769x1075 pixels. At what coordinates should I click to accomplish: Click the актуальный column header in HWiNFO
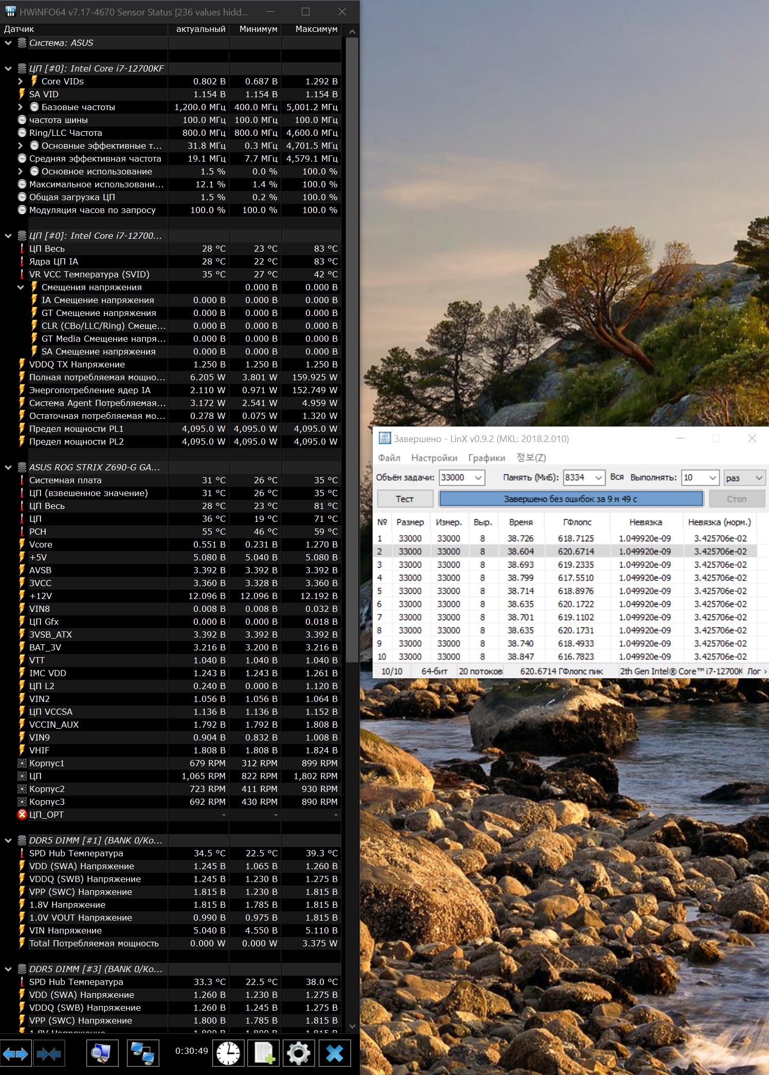(198, 29)
